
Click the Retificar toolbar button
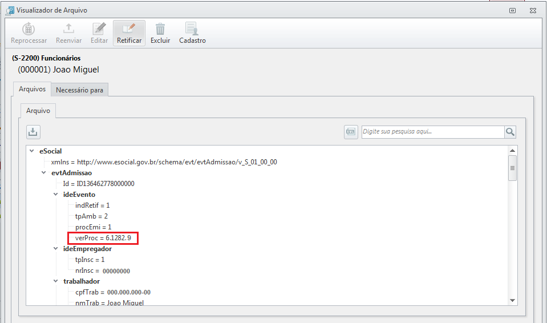click(x=129, y=33)
